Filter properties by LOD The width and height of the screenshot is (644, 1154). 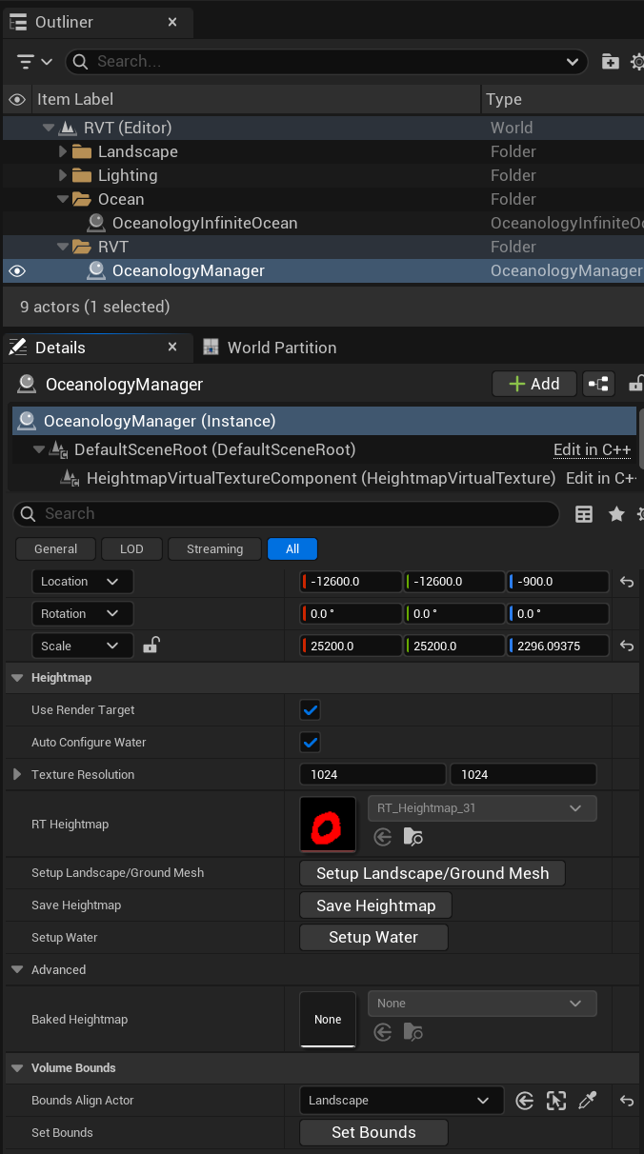click(x=131, y=549)
